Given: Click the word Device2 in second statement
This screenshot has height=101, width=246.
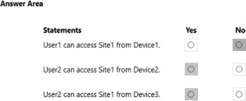Looking at the screenshot, I should coord(147,70).
